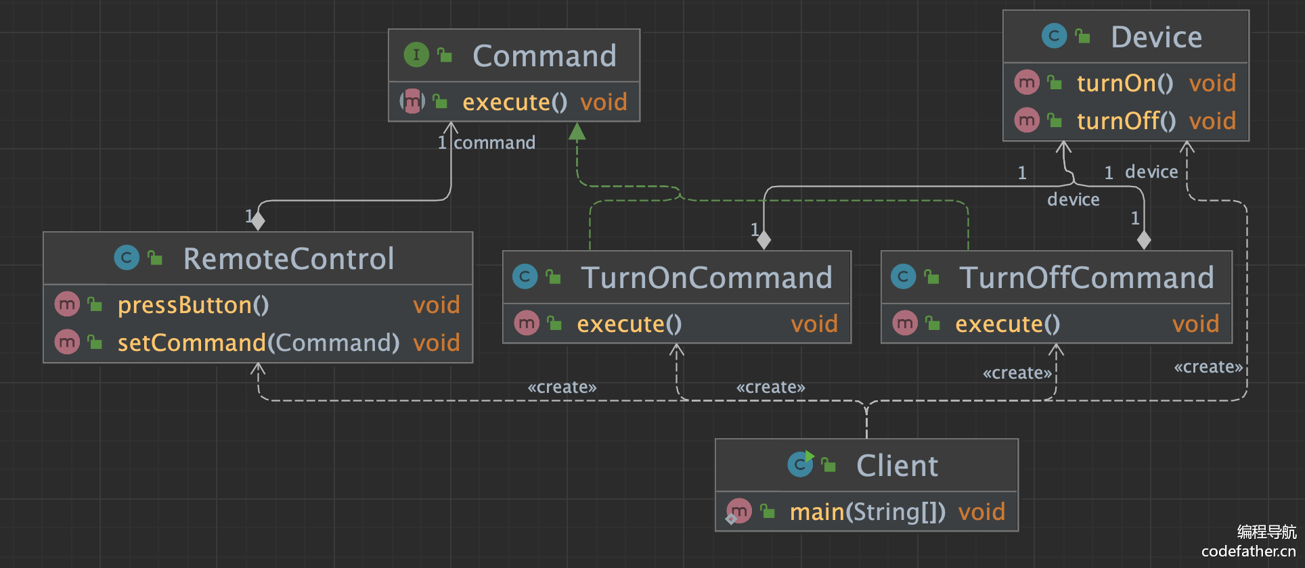This screenshot has width=1305, height=568.
Task: Click the abstract method icon in Command
Action: pyautogui.click(x=412, y=101)
